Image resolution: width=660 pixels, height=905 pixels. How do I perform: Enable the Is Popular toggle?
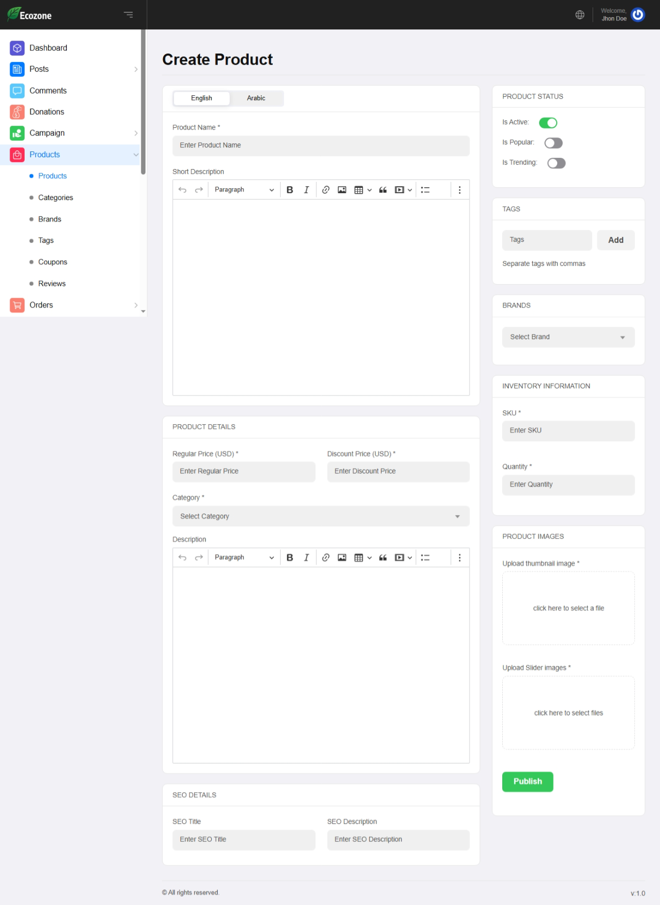[x=553, y=143]
